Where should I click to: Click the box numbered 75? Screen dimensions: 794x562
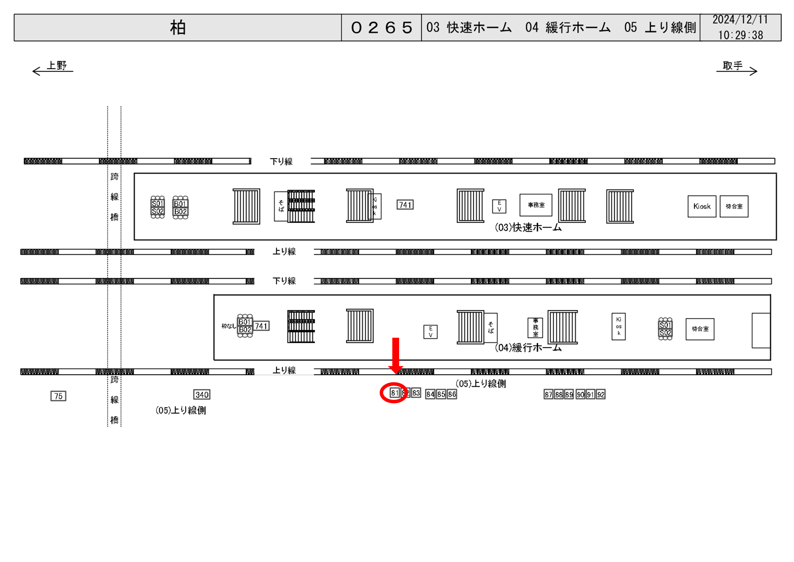(x=58, y=396)
